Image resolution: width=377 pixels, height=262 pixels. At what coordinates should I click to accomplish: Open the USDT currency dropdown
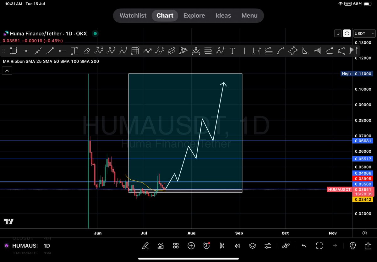tap(364, 33)
